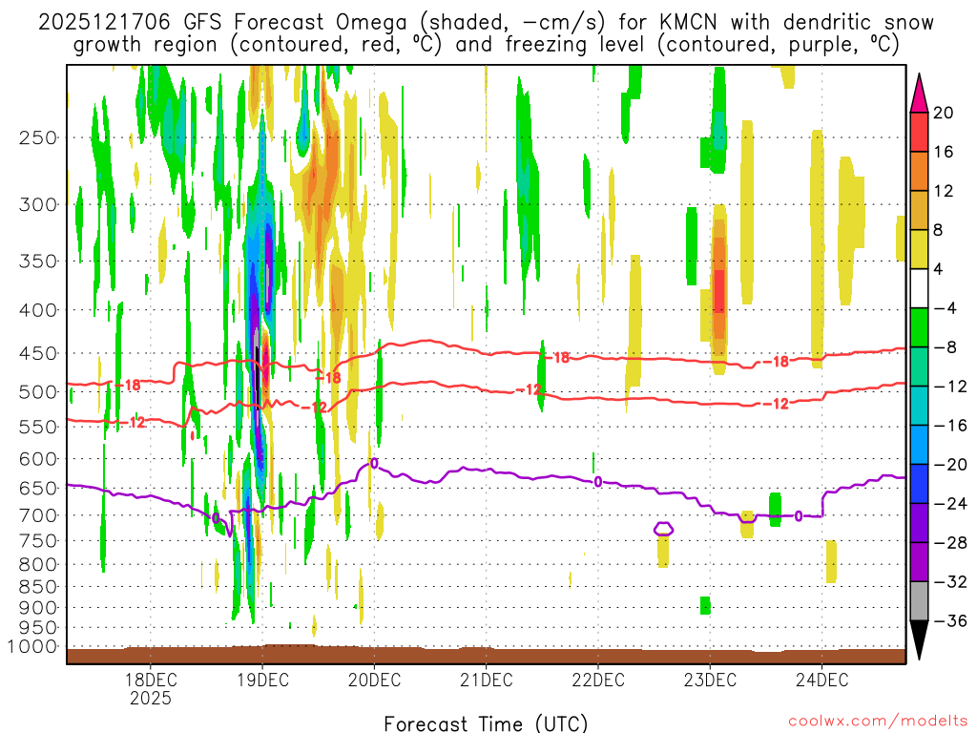This screenshot has height=733, width=977.
Task: Click the 250 pressure axis label
Action: (x=38, y=137)
